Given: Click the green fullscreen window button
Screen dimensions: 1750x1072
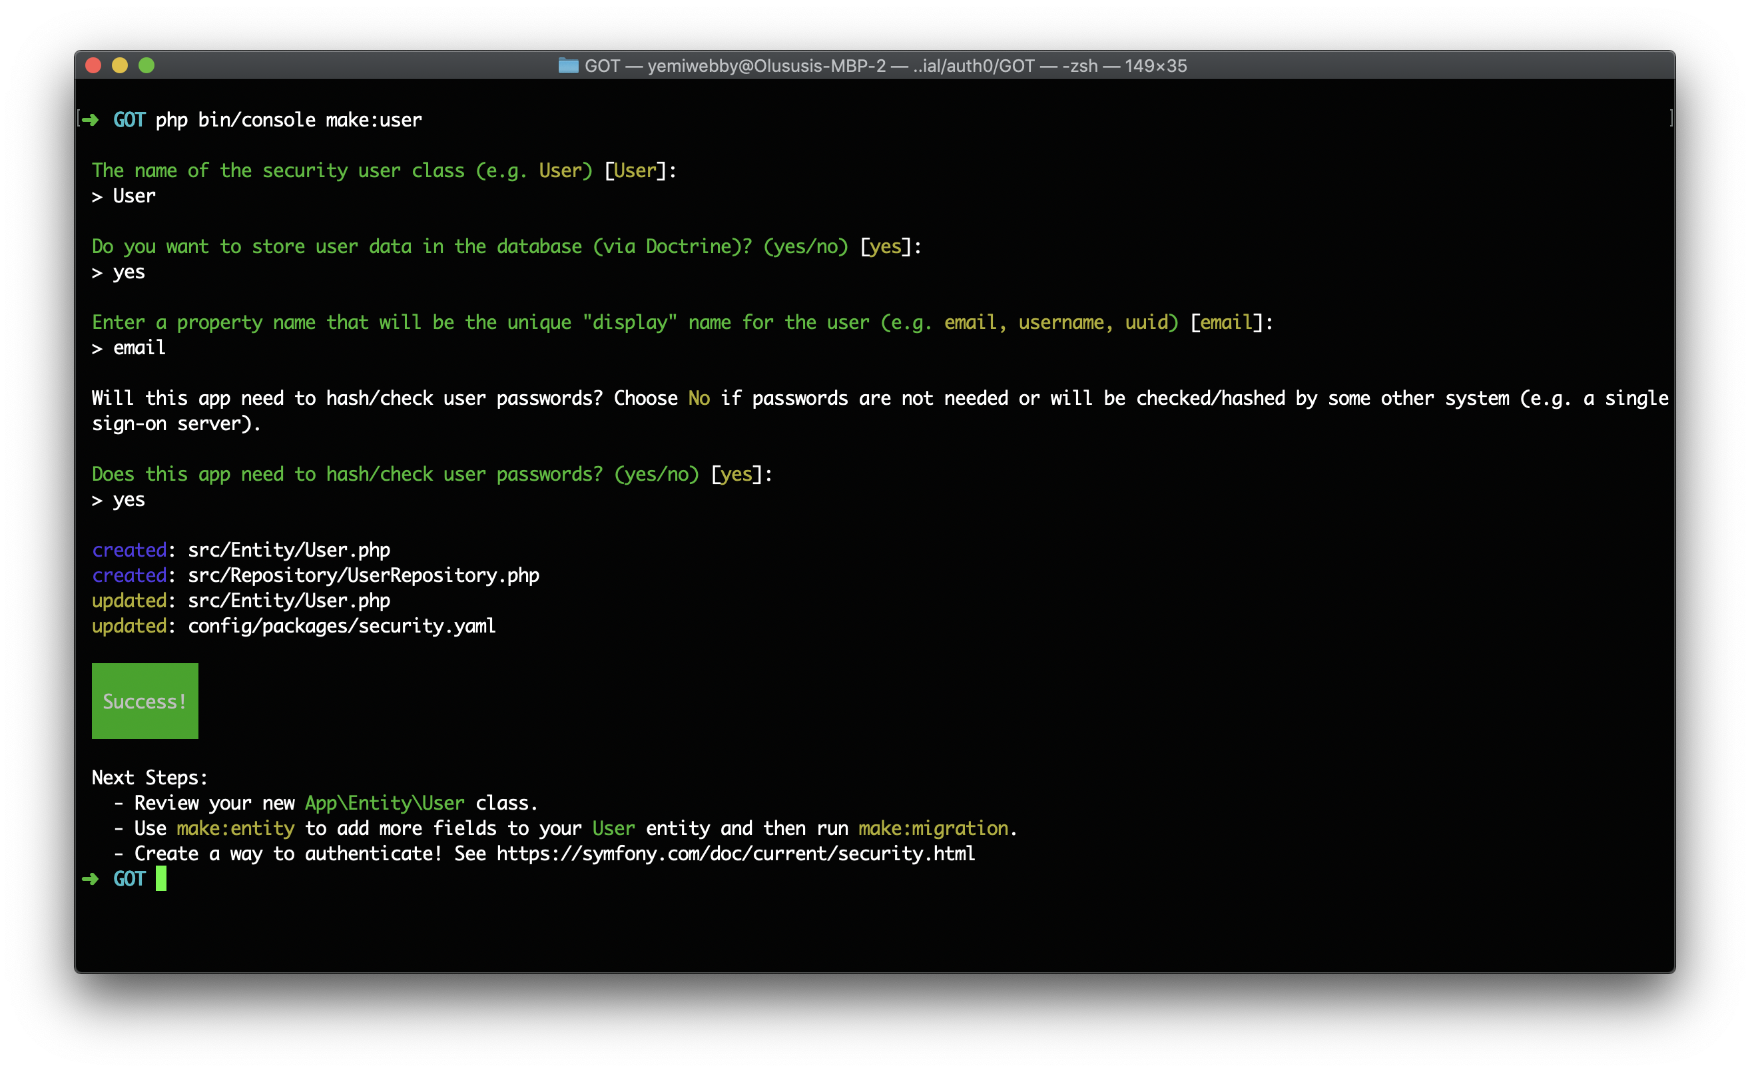Looking at the screenshot, I should 146,65.
